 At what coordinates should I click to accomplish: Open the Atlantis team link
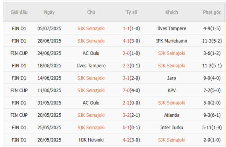point(171,115)
